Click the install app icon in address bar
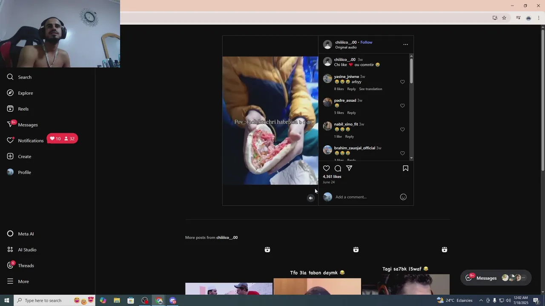 click(495, 18)
